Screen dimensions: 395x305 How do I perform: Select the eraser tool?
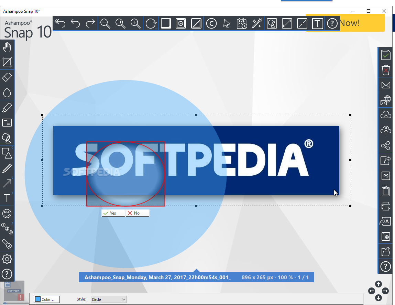(x=7, y=77)
